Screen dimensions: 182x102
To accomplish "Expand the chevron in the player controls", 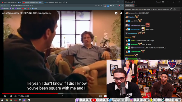I will pos(62,96).
